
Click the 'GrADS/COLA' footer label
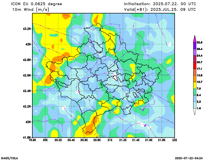(x=9, y=158)
